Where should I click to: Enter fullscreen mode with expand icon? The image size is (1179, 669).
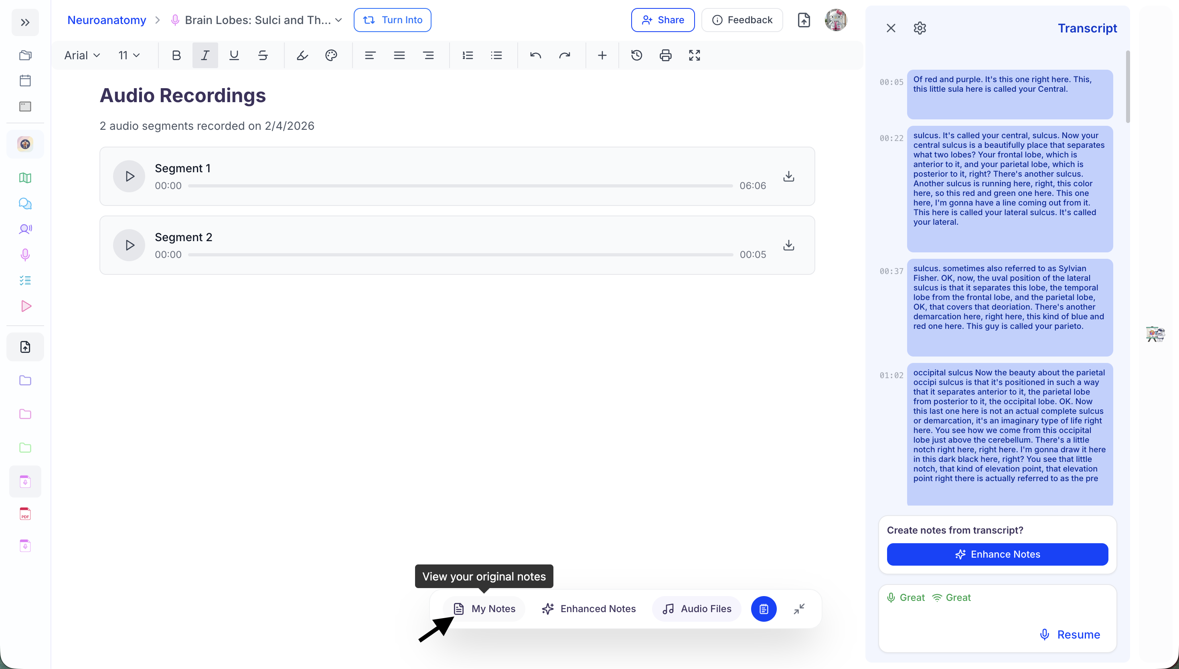pos(694,56)
